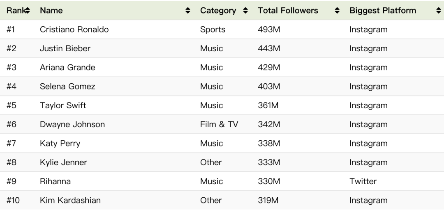
Task: Click the Category header label
Action: point(218,10)
